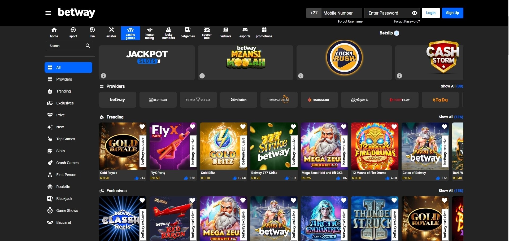Select the Slots category

[x=68, y=151]
